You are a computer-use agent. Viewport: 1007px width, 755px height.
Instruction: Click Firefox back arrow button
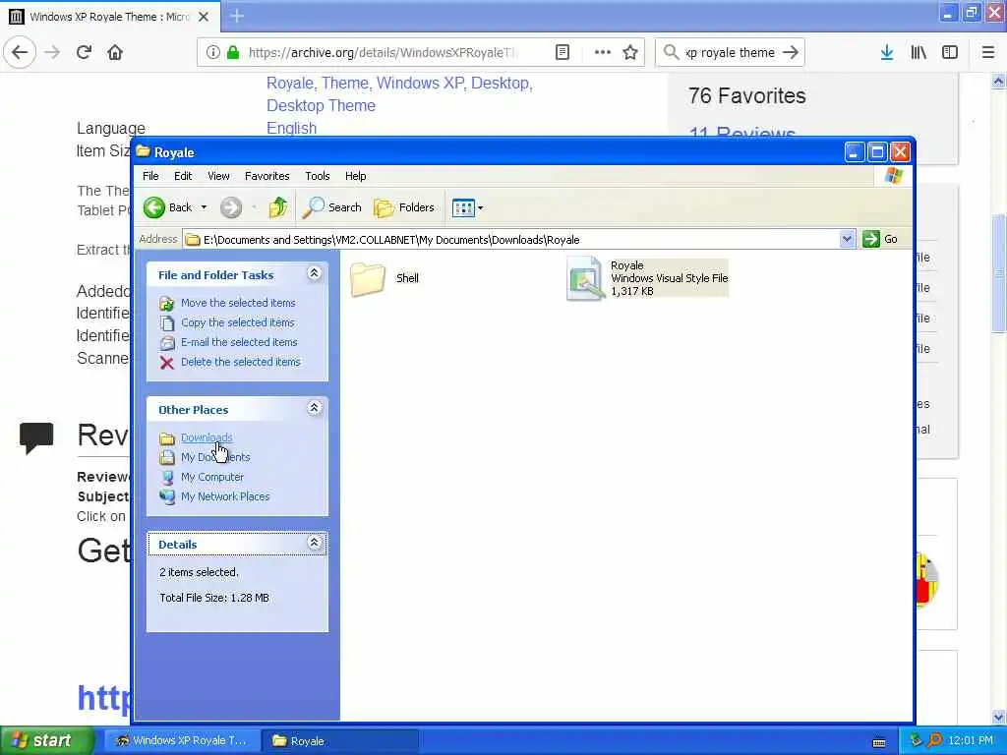[20, 53]
